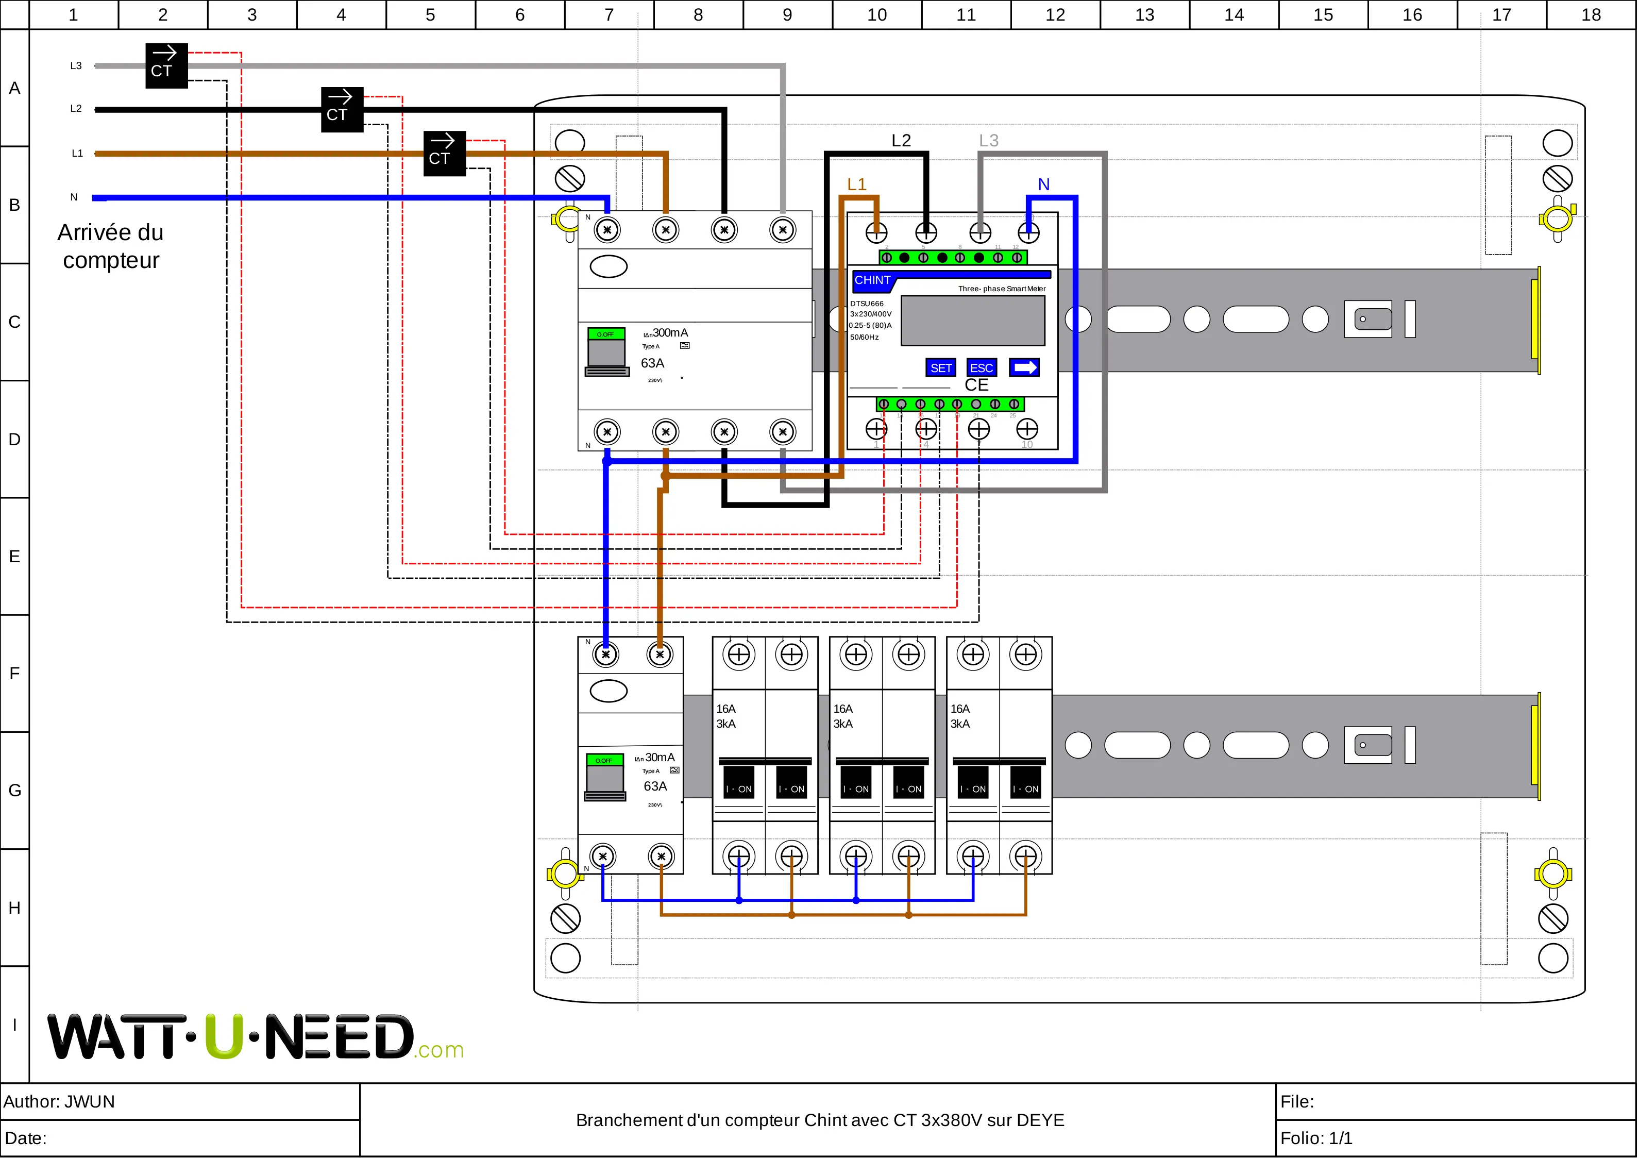Switch the first 16A breaker to I-ON
This screenshot has width=1639, height=1158.
739,788
